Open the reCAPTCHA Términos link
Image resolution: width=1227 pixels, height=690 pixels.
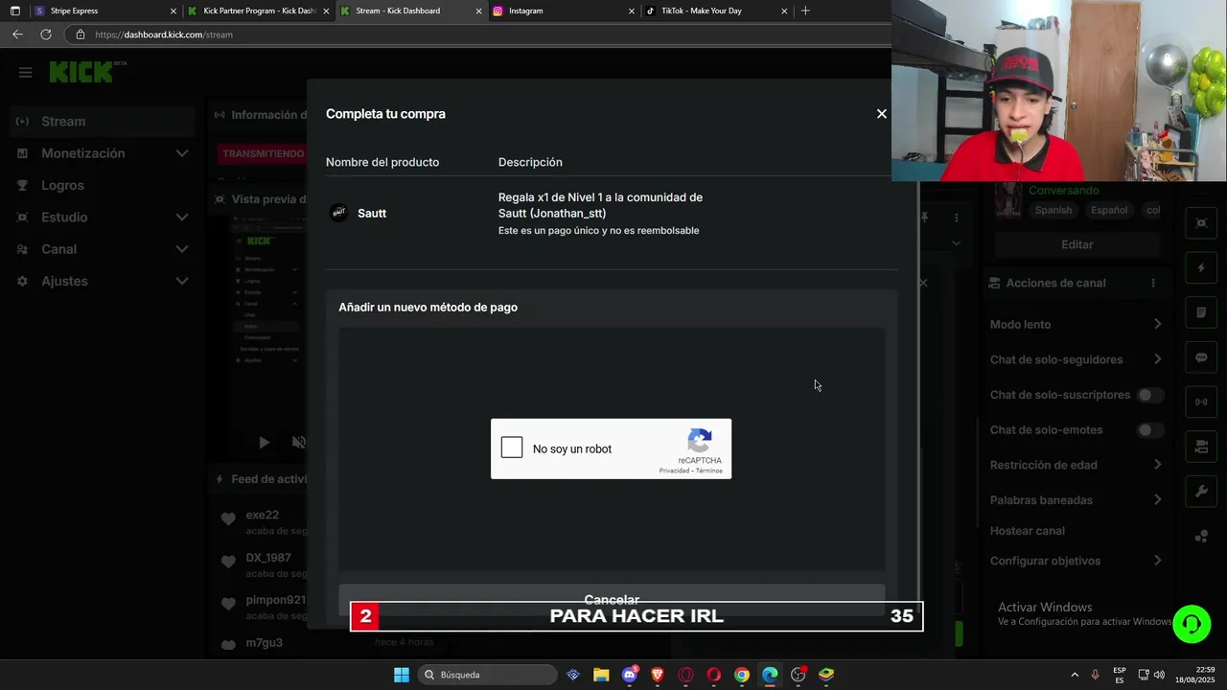pos(709,471)
